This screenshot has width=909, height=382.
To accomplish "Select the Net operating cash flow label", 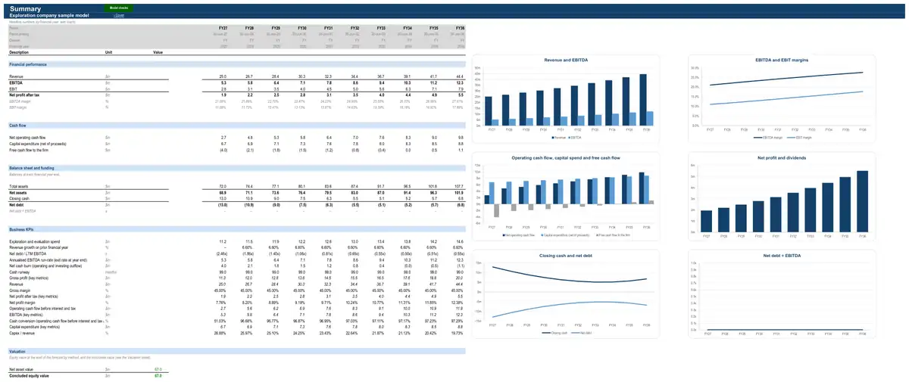I will pyautogui.click(x=27, y=137).
